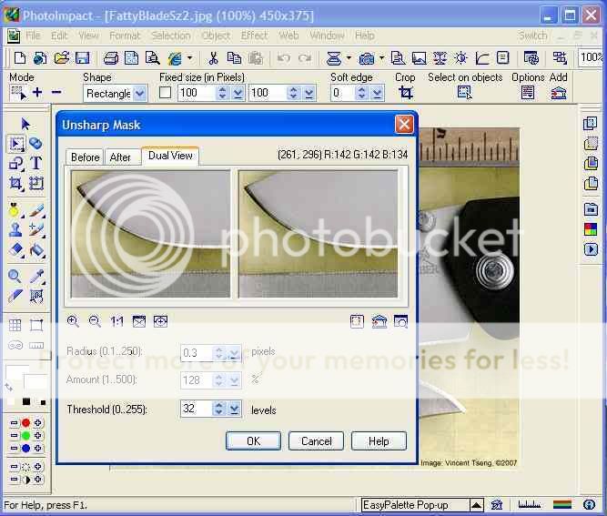
Task: Click the Save icon in the main toolbar
Action: tap(82, 57)
